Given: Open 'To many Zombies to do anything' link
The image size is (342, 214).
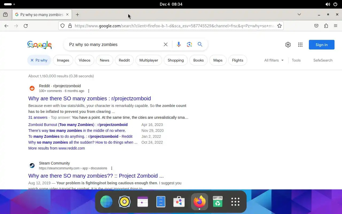Looking at the screenshot, I should [80, 137].
